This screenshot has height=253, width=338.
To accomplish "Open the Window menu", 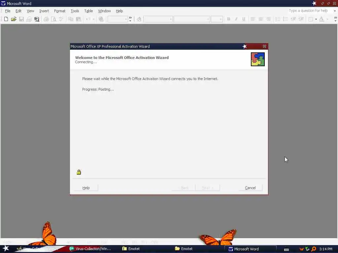I will [x=104, y=11].
